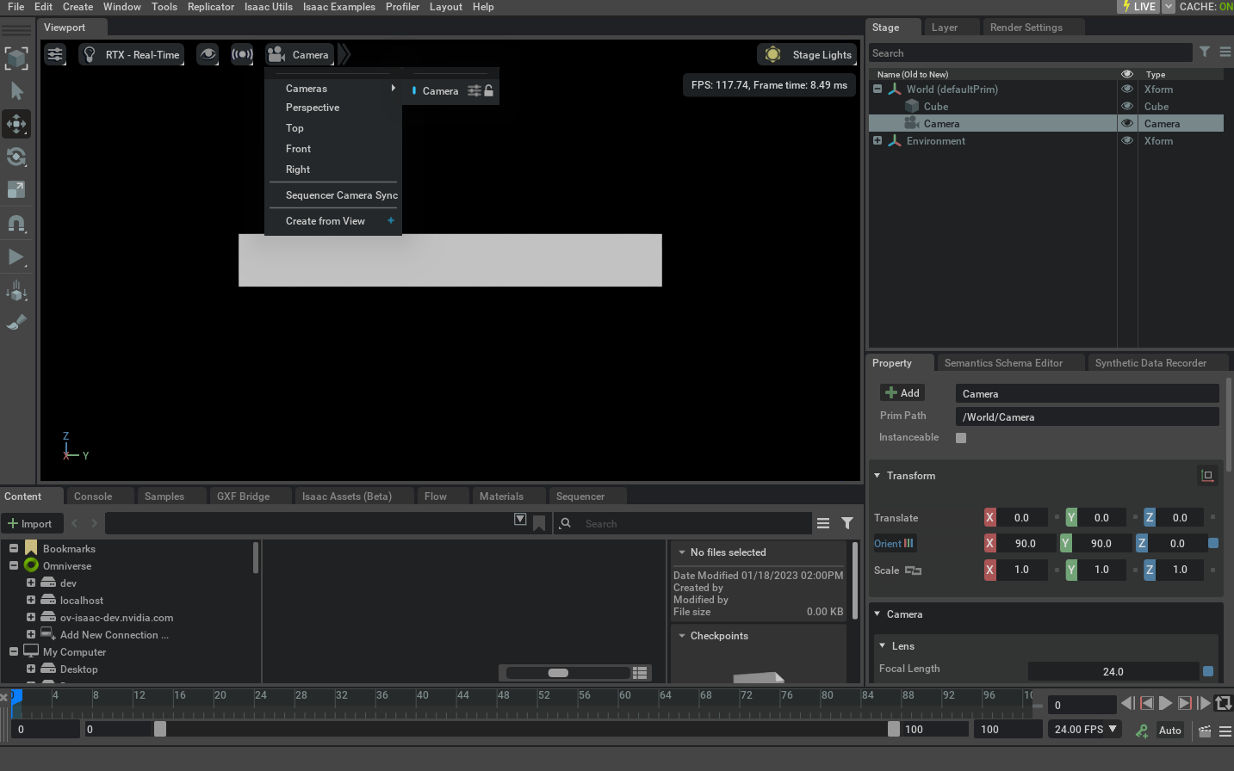This screenshot has height=771, width=1234.
Task: Click the Stage search field
Action: (x=1030, y=53)
